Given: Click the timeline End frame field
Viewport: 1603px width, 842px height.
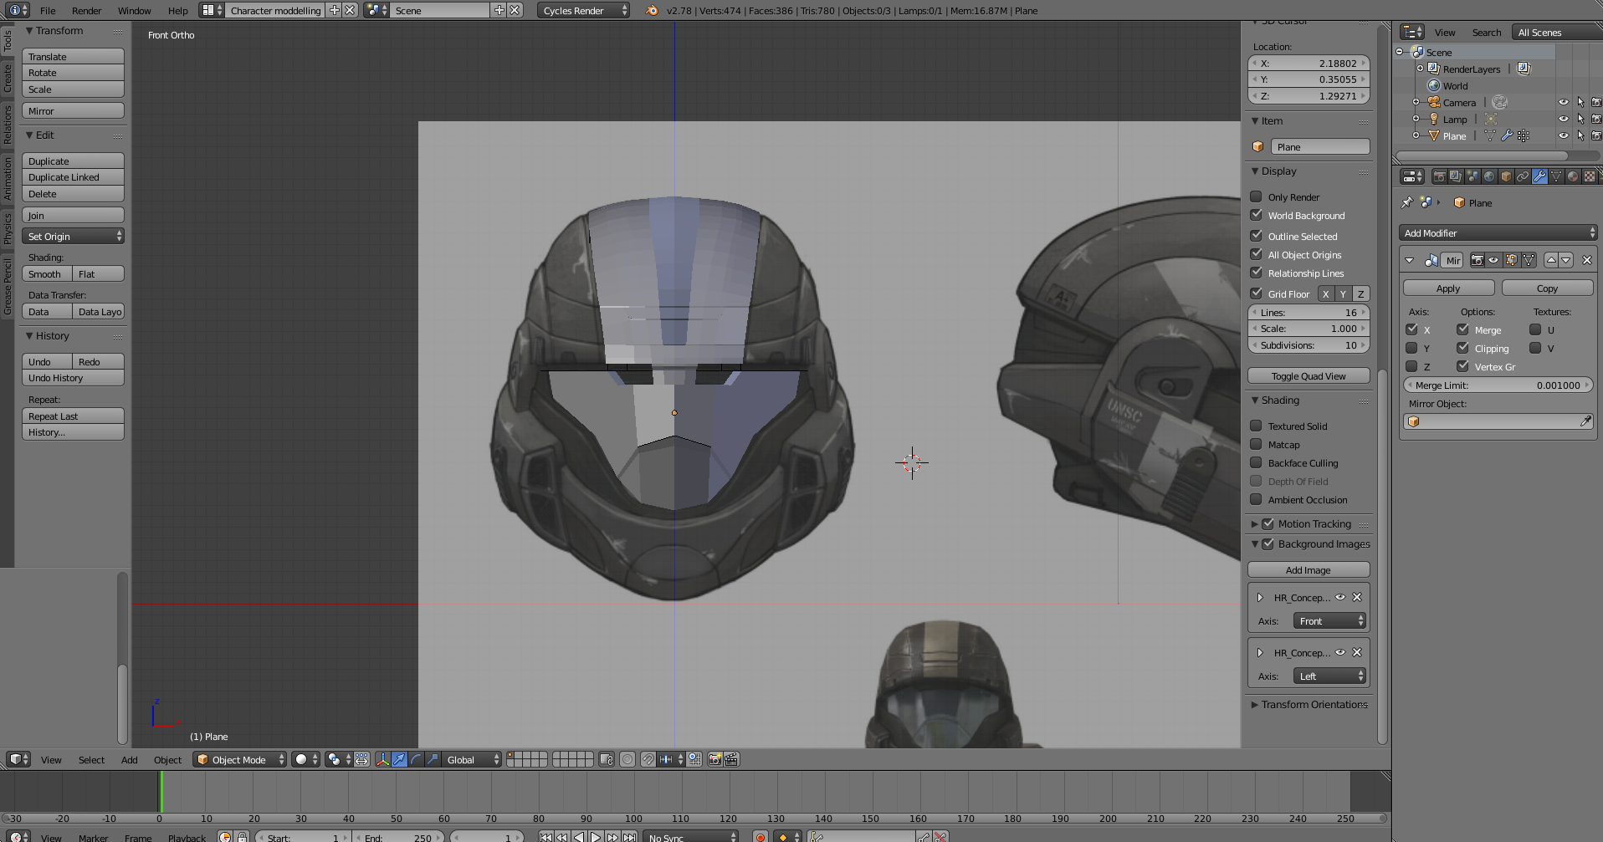Looking at the screenshot, I should tap(400, 837).
